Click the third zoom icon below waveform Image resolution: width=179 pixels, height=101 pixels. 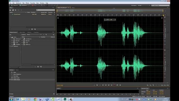tap(153, 85)
